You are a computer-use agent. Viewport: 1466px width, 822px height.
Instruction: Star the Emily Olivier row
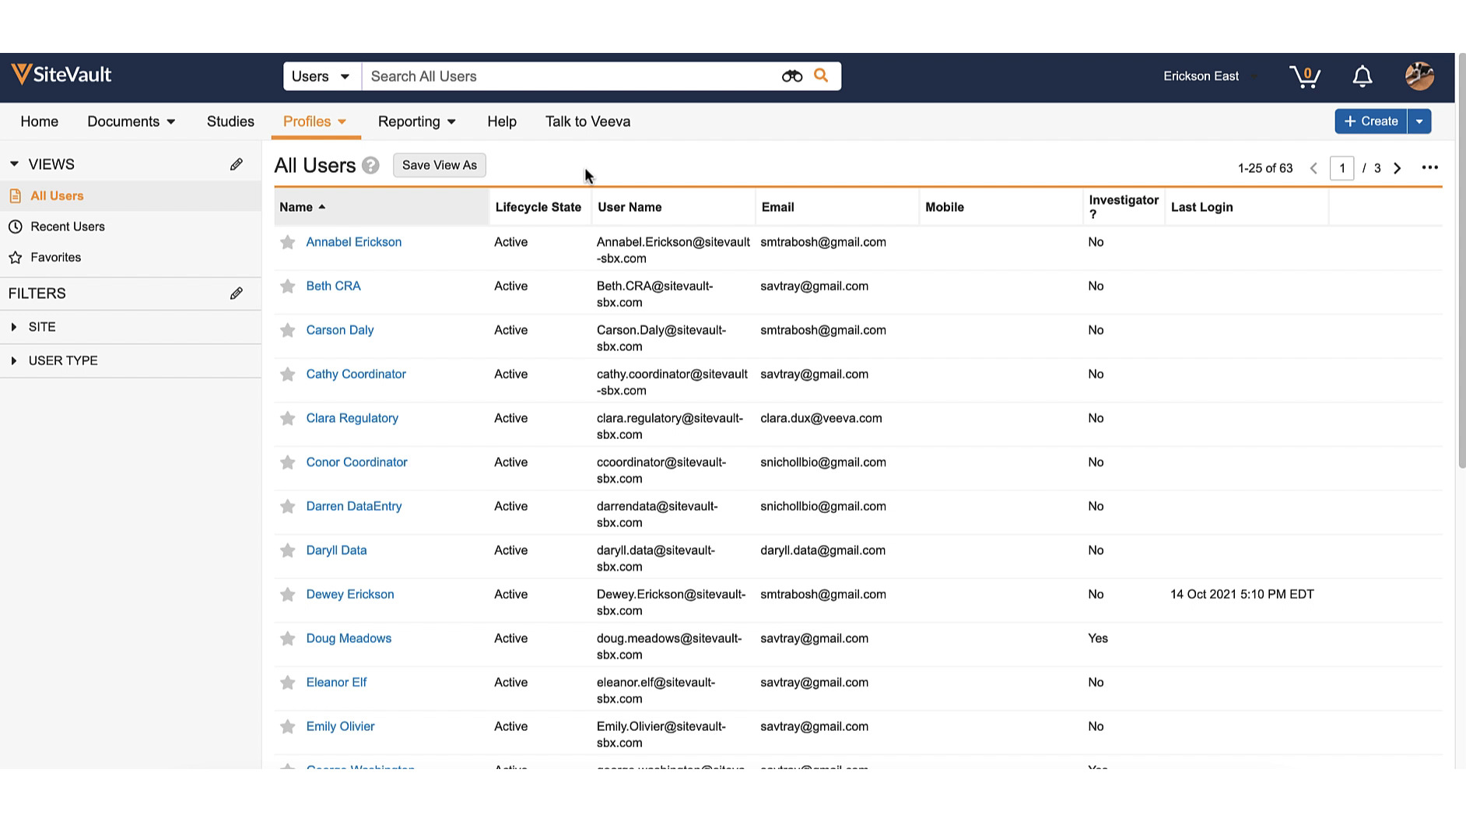tap(288, 726)
